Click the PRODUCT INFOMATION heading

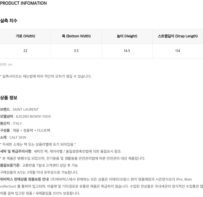[x=23, y=3]
